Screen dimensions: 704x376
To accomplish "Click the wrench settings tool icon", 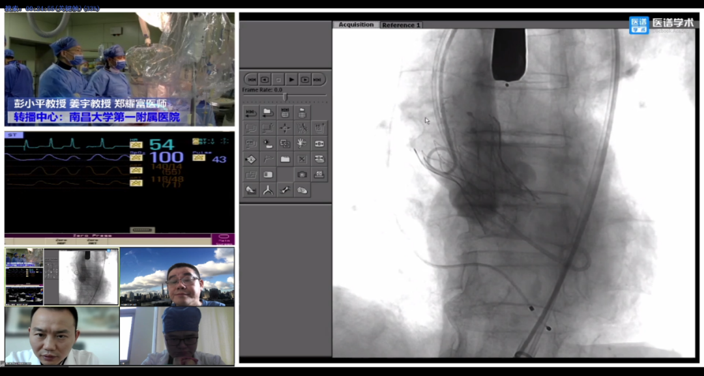I will (x=285, y=190).
